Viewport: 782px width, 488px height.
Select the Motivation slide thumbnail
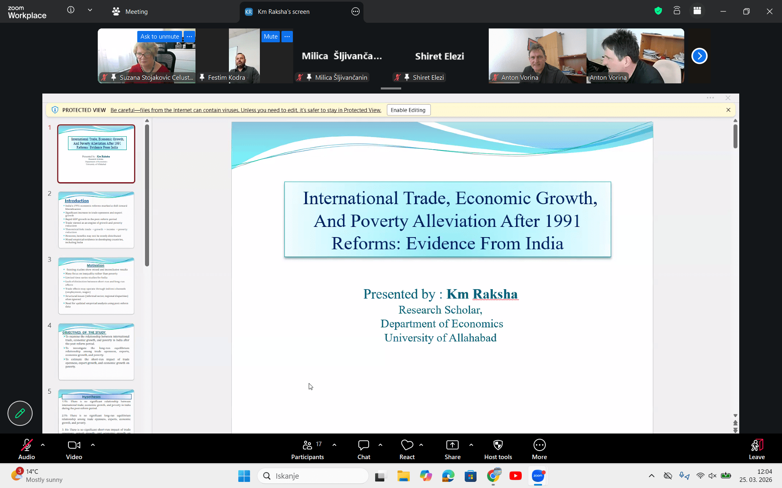[96, 285]
